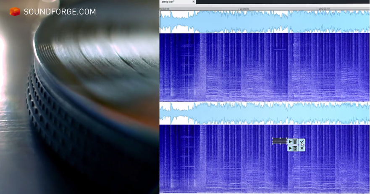
Task: Close the song.wav tab
Action: [194, 2]
